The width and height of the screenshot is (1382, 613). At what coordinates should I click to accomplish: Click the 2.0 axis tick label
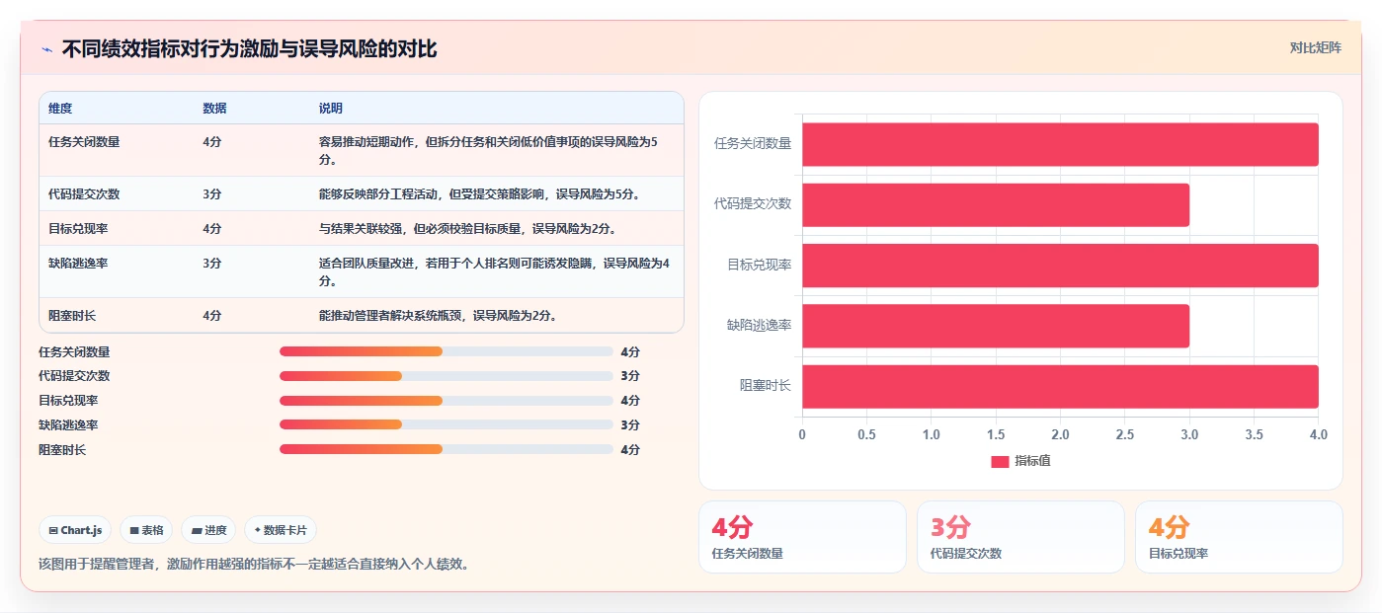click(x=1060, y=434)
